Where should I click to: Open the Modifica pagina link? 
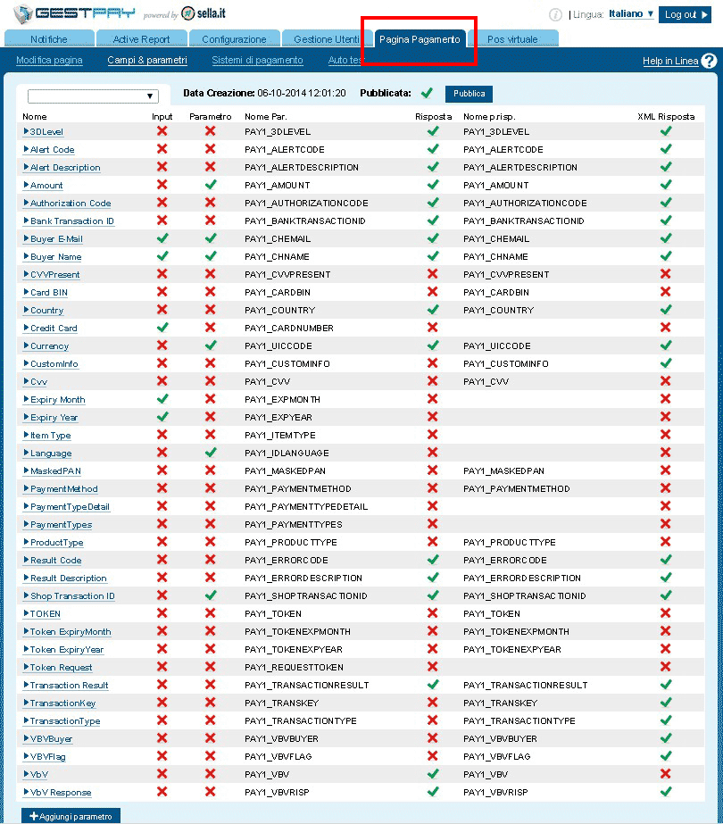tap(49, 60)
